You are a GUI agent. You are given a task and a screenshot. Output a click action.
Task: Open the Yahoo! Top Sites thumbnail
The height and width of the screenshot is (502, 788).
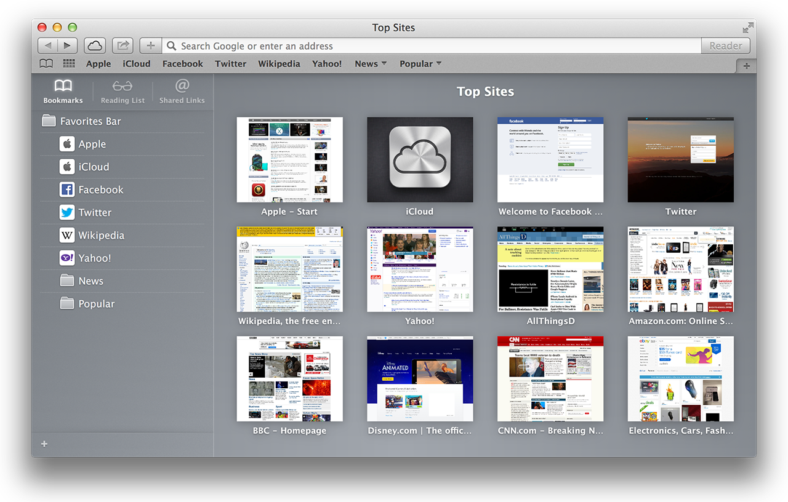tap(420, 269)
